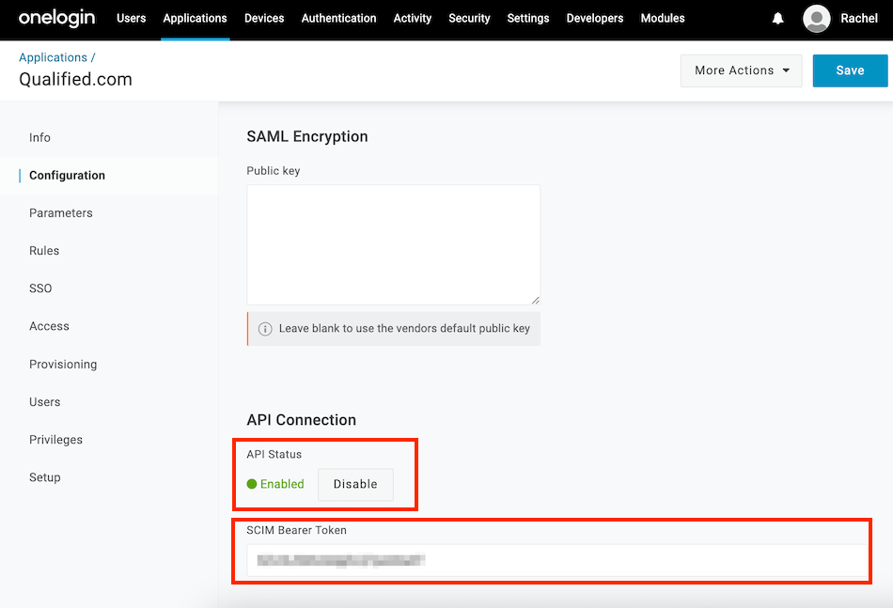Click the API Status label
This screenshot has height=608, width=893.
click(274, 454)
